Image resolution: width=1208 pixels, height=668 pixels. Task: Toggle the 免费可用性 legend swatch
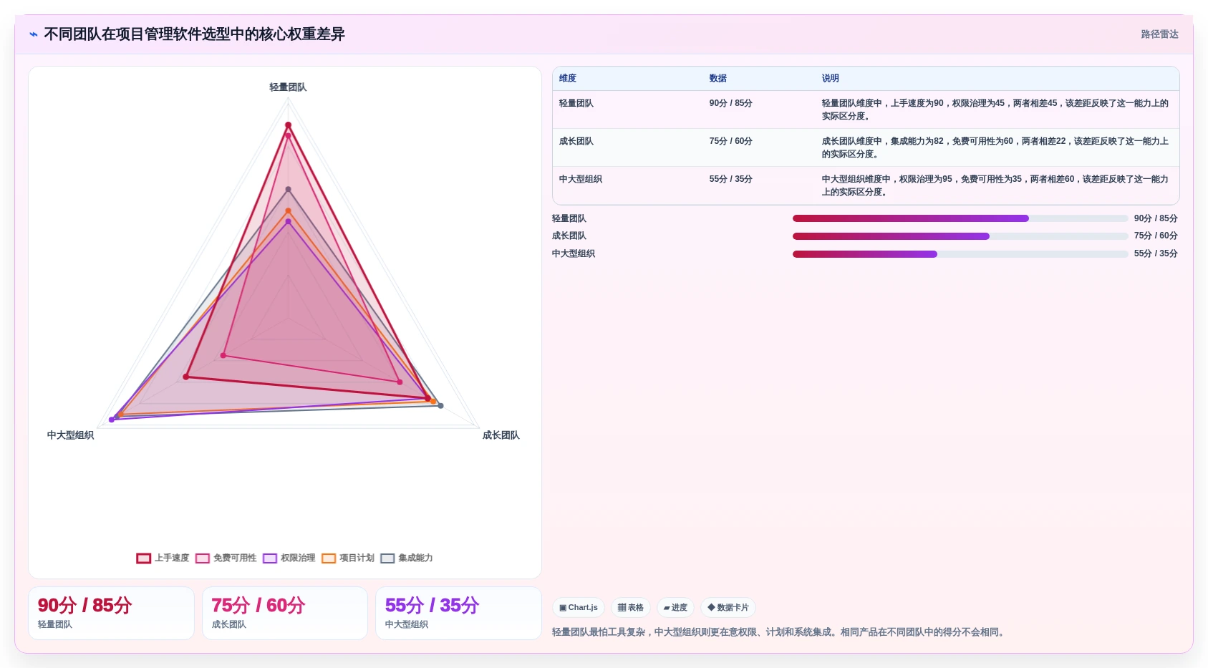tap(203, 558)
